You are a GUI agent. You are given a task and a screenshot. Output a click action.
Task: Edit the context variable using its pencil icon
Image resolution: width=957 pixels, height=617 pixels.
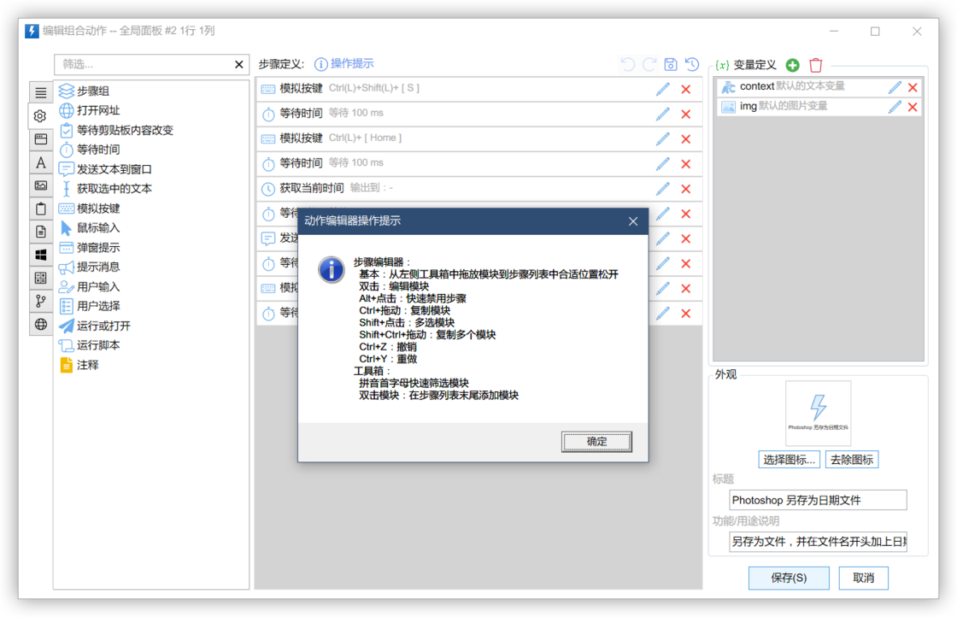pos(894,85)
